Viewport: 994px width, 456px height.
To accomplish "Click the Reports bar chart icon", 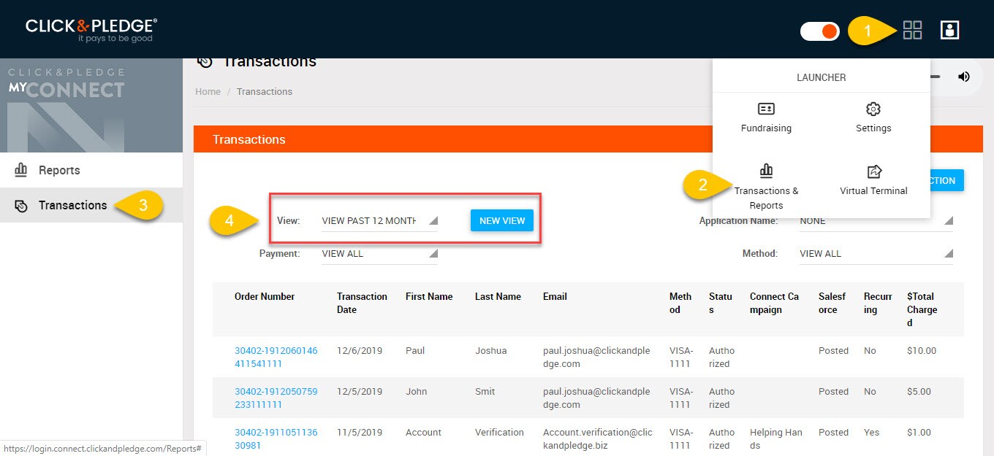I will [21, 170].
